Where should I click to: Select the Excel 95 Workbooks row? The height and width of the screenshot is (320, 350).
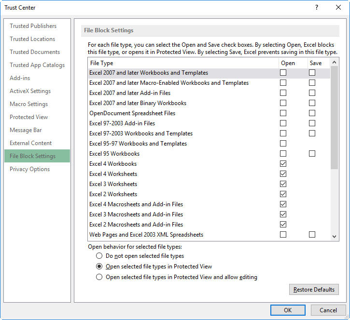point(209,154)
